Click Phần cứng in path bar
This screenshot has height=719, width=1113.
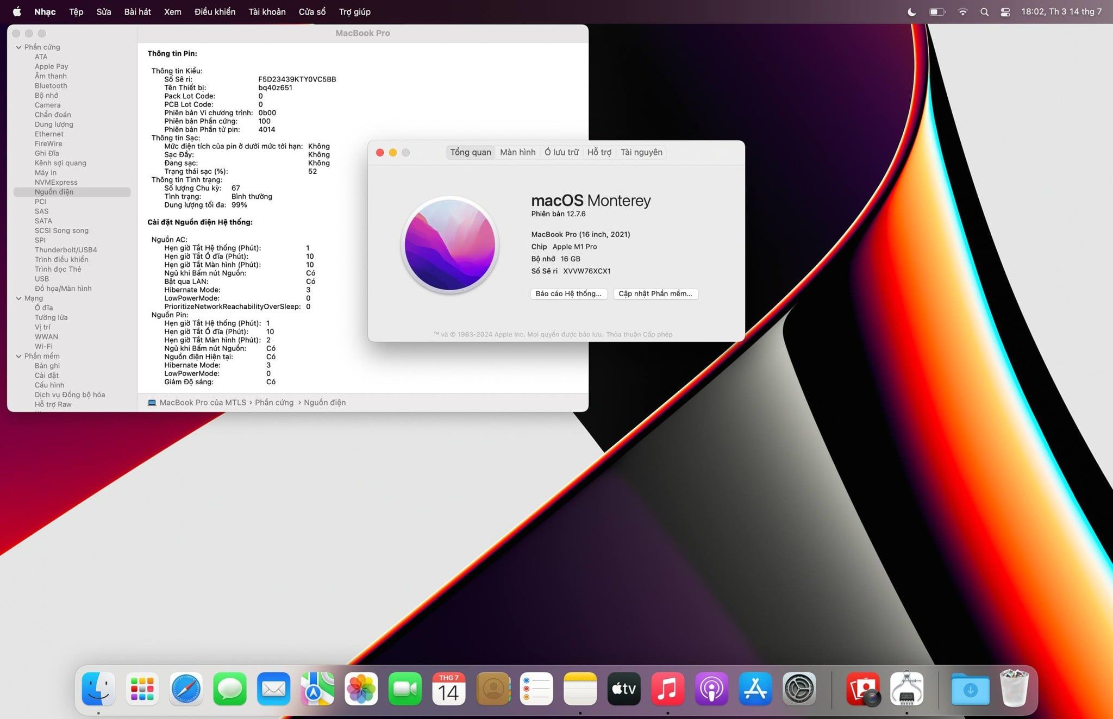[274, 403]
